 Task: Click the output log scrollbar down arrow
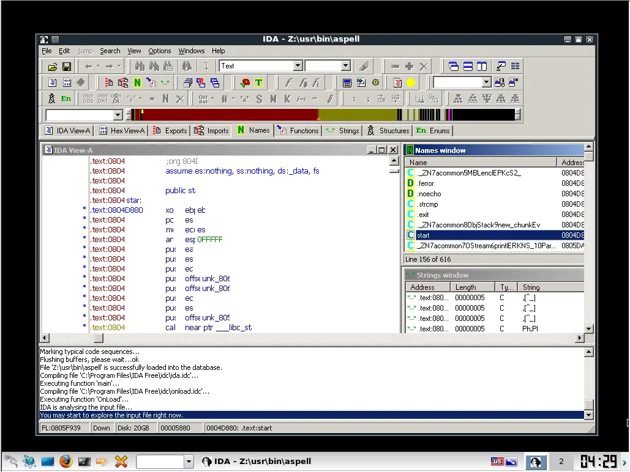pyautogui.click(x=588, y=415)
